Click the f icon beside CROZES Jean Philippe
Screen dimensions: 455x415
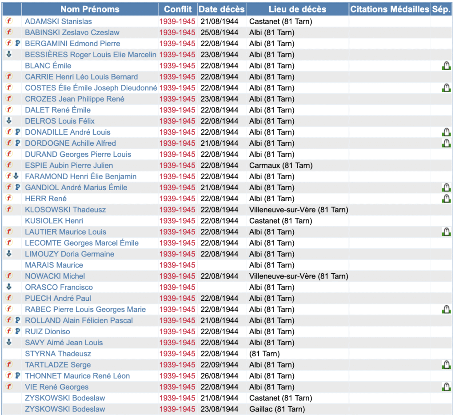9,98
